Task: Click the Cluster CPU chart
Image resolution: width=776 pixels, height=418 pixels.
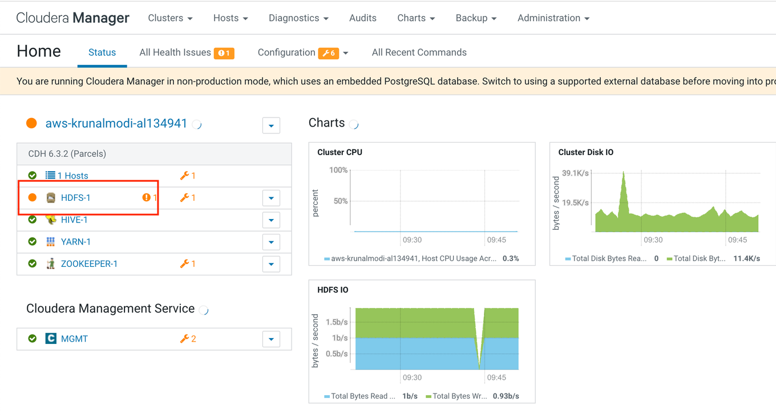Action: pyautogui.click(x=422, y=204)
